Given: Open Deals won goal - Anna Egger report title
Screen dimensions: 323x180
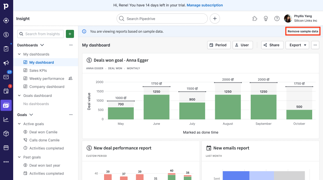Looking at the screenshot, I should (121, 60).
